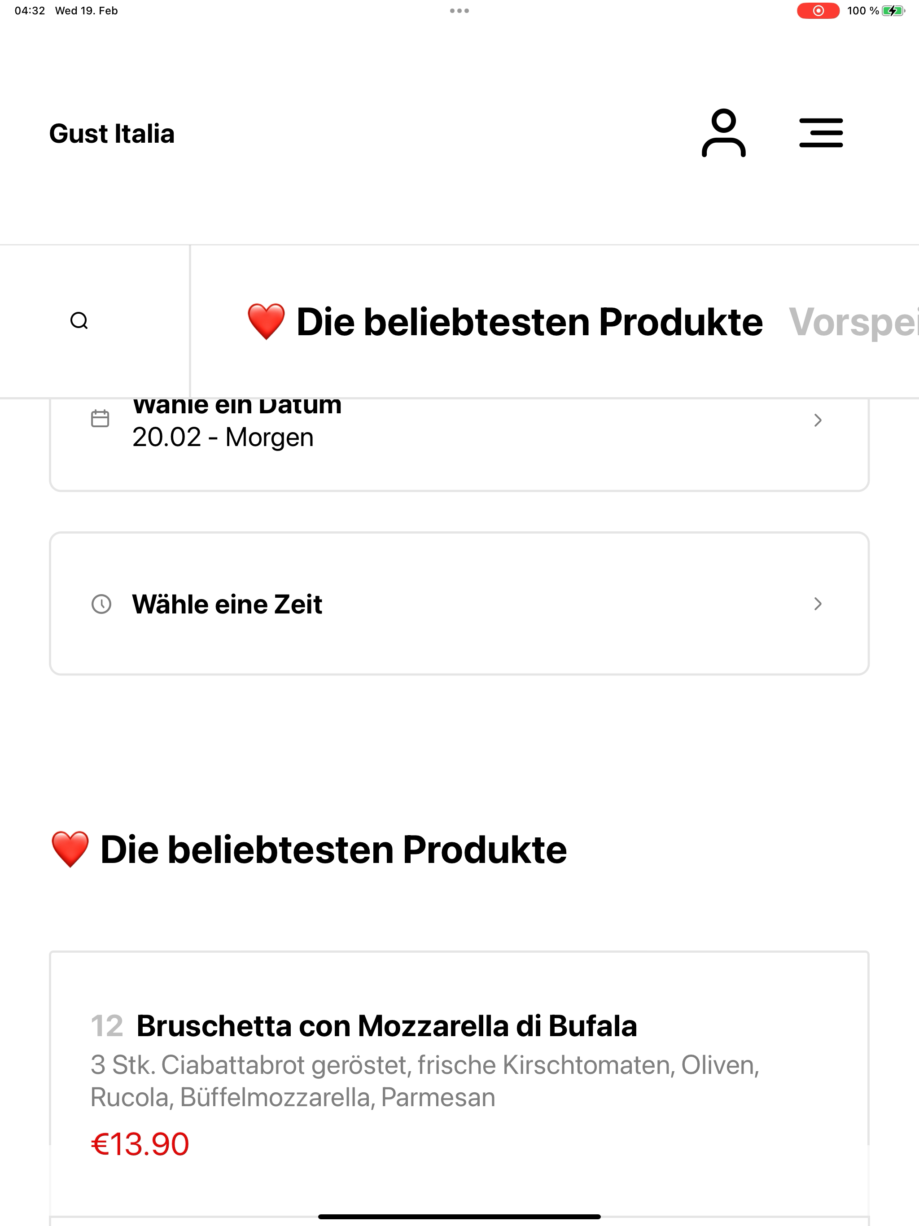
Task: Tap the three-dot multitasking icon at top
Action: coord(459,10)
